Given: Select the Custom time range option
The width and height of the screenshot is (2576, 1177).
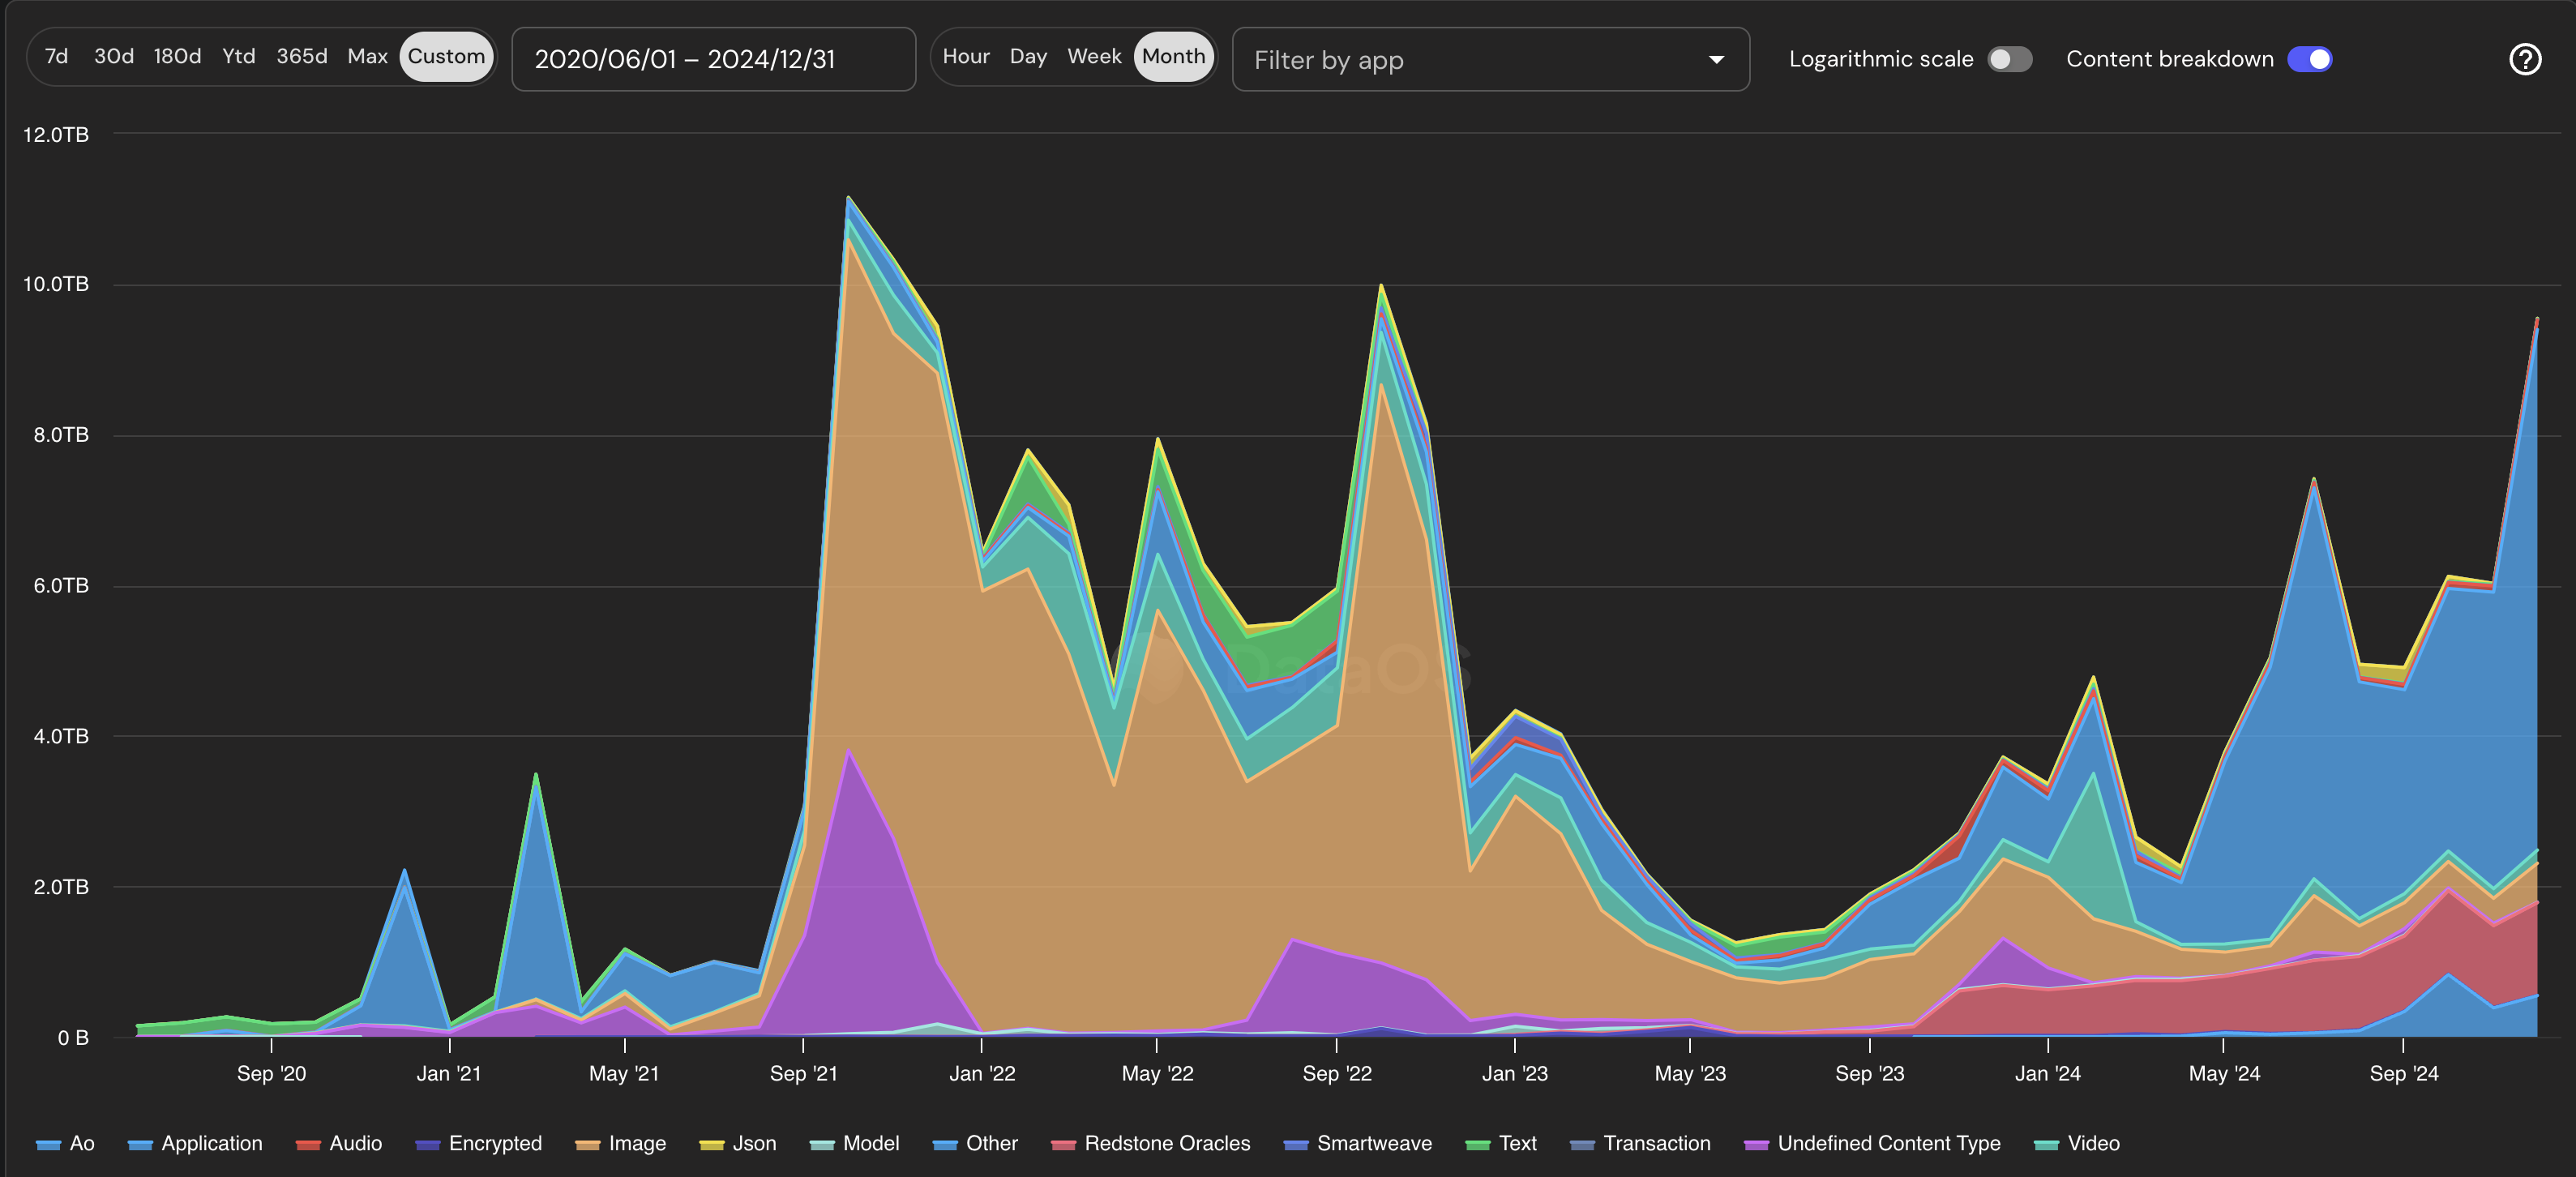Looking at the screenshot, I should tap(446, 56).
